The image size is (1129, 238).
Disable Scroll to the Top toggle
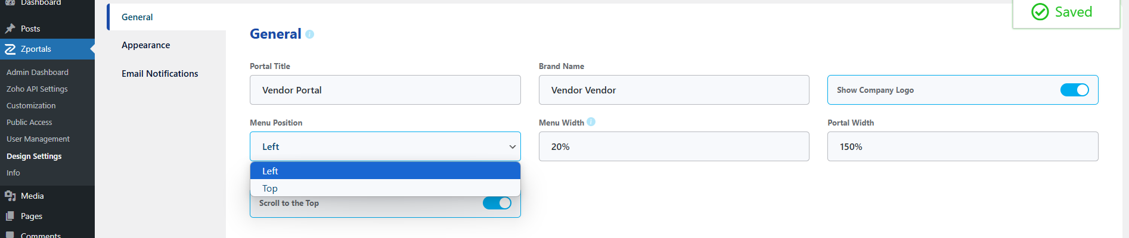tap(497, 203)
